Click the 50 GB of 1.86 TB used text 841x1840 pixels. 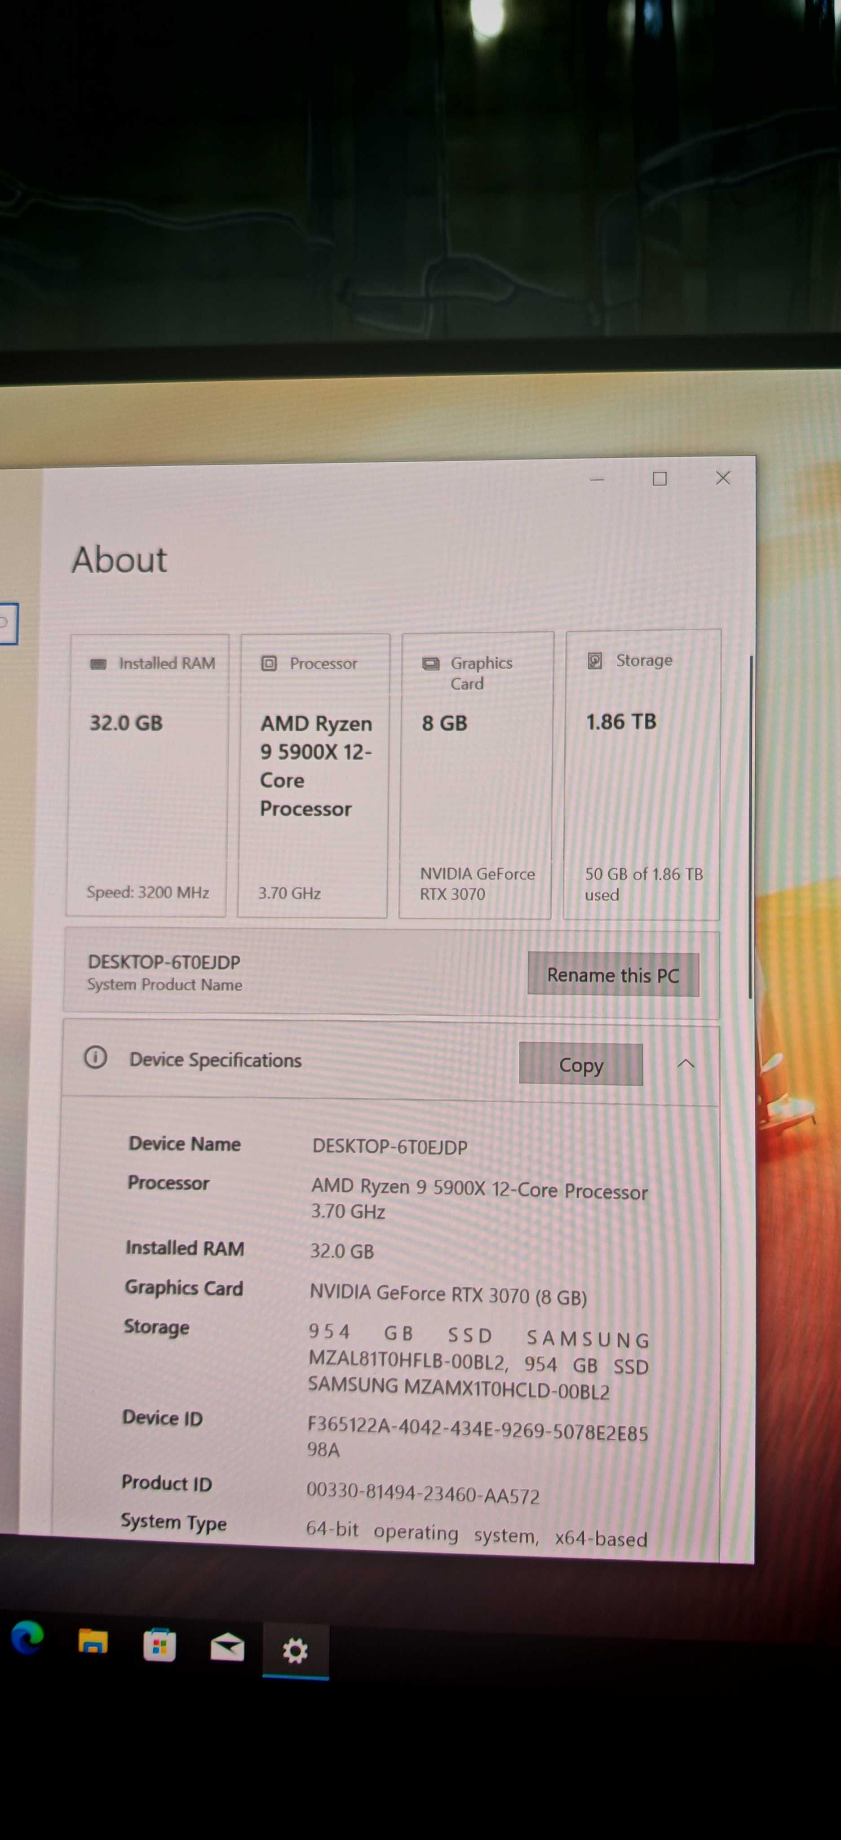644,884
